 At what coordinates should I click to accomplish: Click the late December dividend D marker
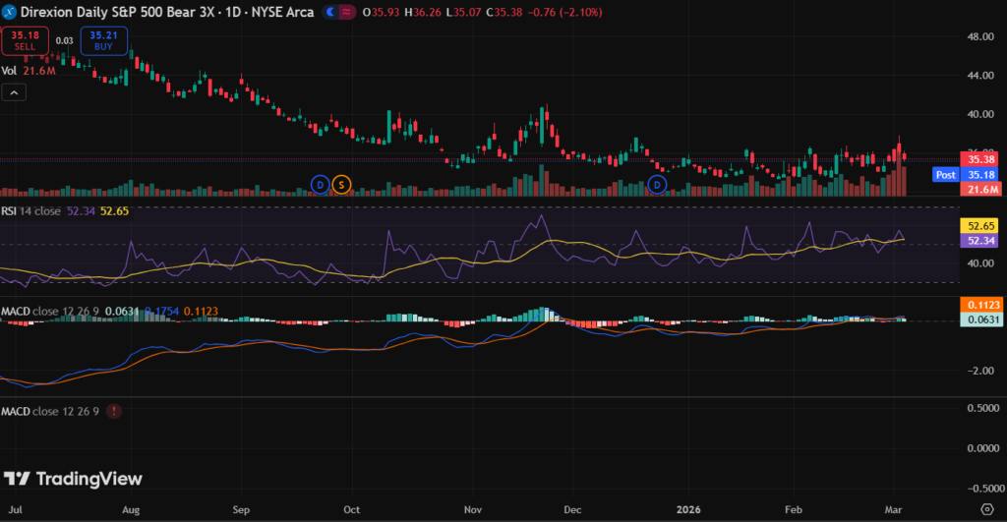pos(659,184)
